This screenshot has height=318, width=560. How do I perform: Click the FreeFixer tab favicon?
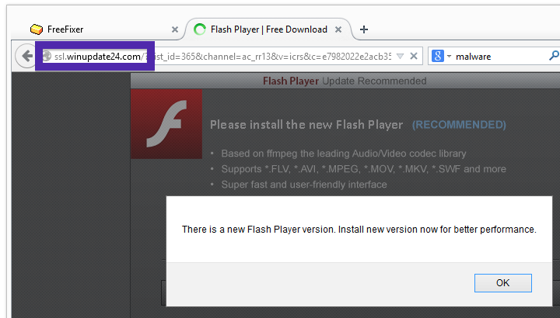(37, 29)
